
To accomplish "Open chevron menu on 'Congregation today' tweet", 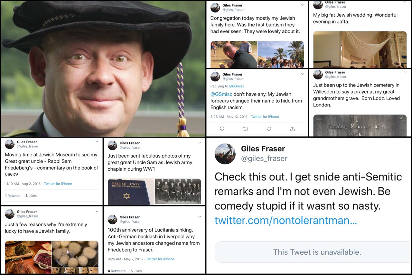I will point(302,5).
